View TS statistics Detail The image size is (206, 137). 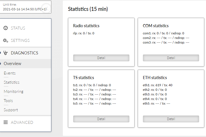coord(101,119)
